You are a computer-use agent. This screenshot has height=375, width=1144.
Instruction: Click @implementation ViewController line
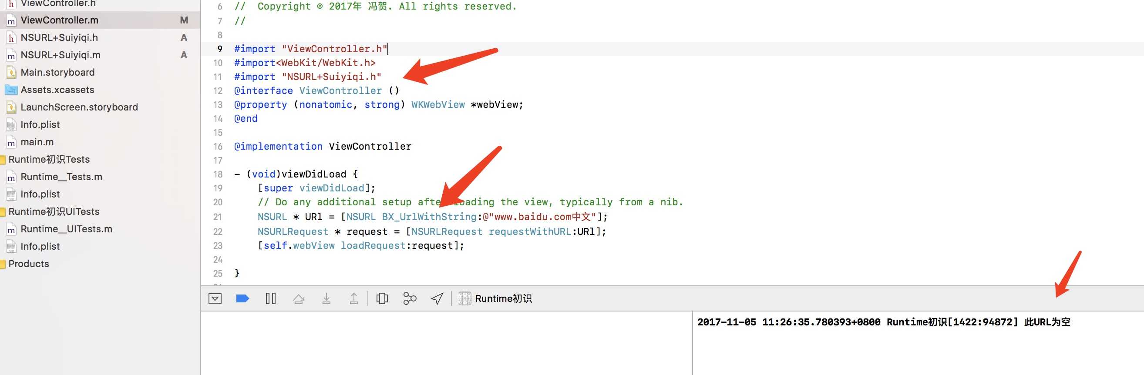click(323, 147)
